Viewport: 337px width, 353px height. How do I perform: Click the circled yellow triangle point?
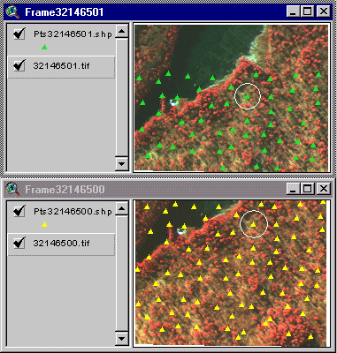click(x=253, y=224)
